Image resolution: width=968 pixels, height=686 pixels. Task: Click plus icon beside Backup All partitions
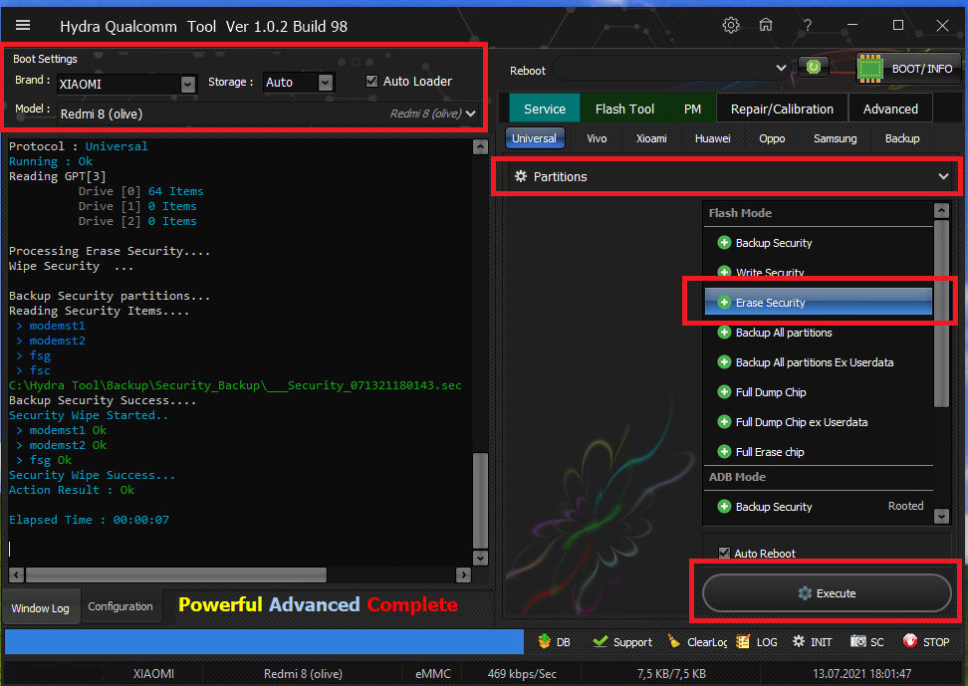point(724,333)
